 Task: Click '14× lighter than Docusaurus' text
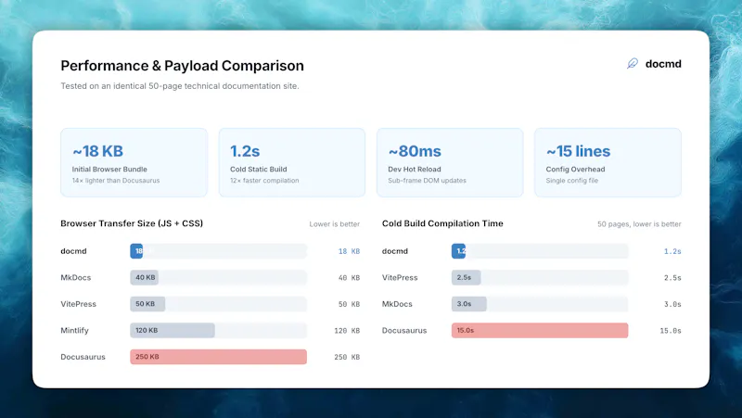click(x=116, y=181)
